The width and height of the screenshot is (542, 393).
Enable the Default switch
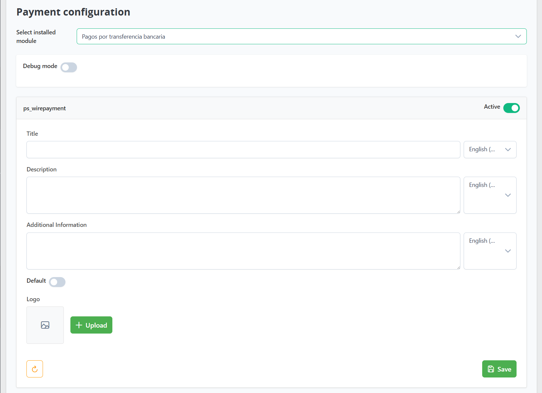[57, 282]
